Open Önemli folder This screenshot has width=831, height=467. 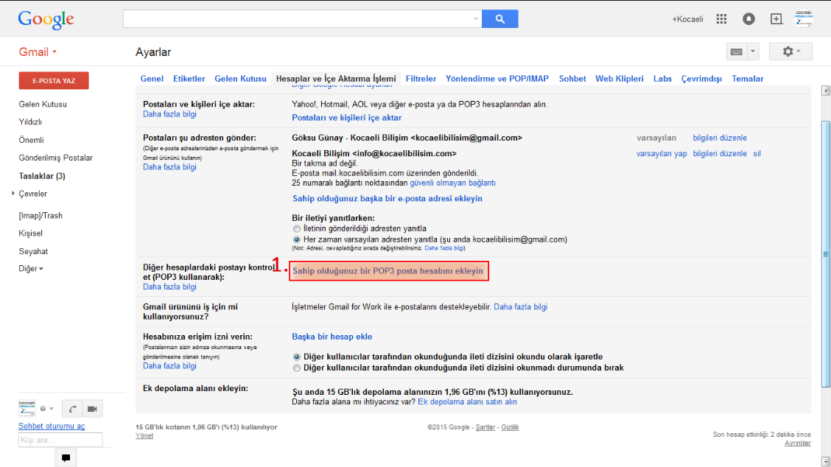pos(31,140)
